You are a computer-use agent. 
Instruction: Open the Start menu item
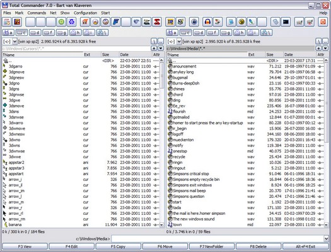[105, 13]
